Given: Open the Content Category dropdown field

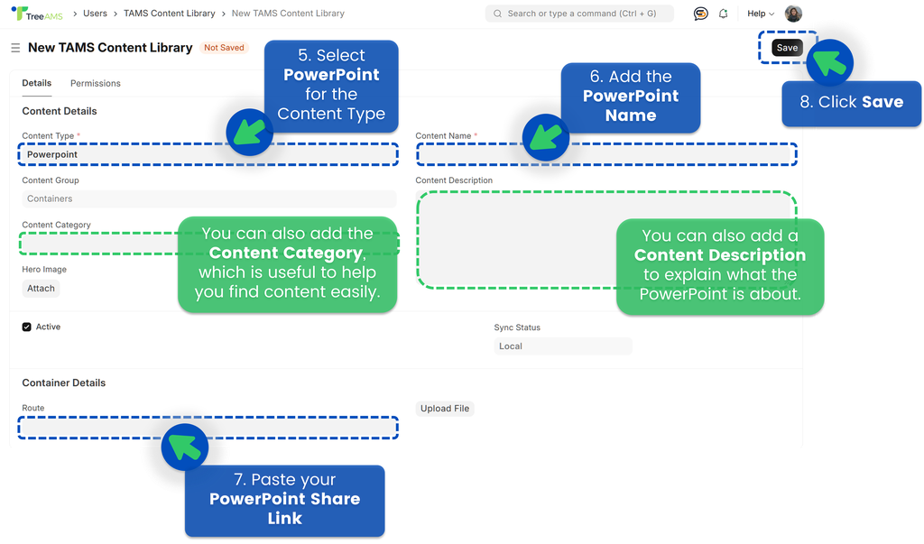Looking at the screenshot, I should (x=99, y=244).
